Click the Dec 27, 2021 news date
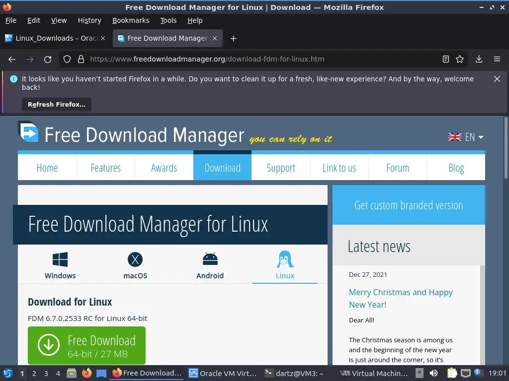Screen dimensions: 509x381 (368, 275)
